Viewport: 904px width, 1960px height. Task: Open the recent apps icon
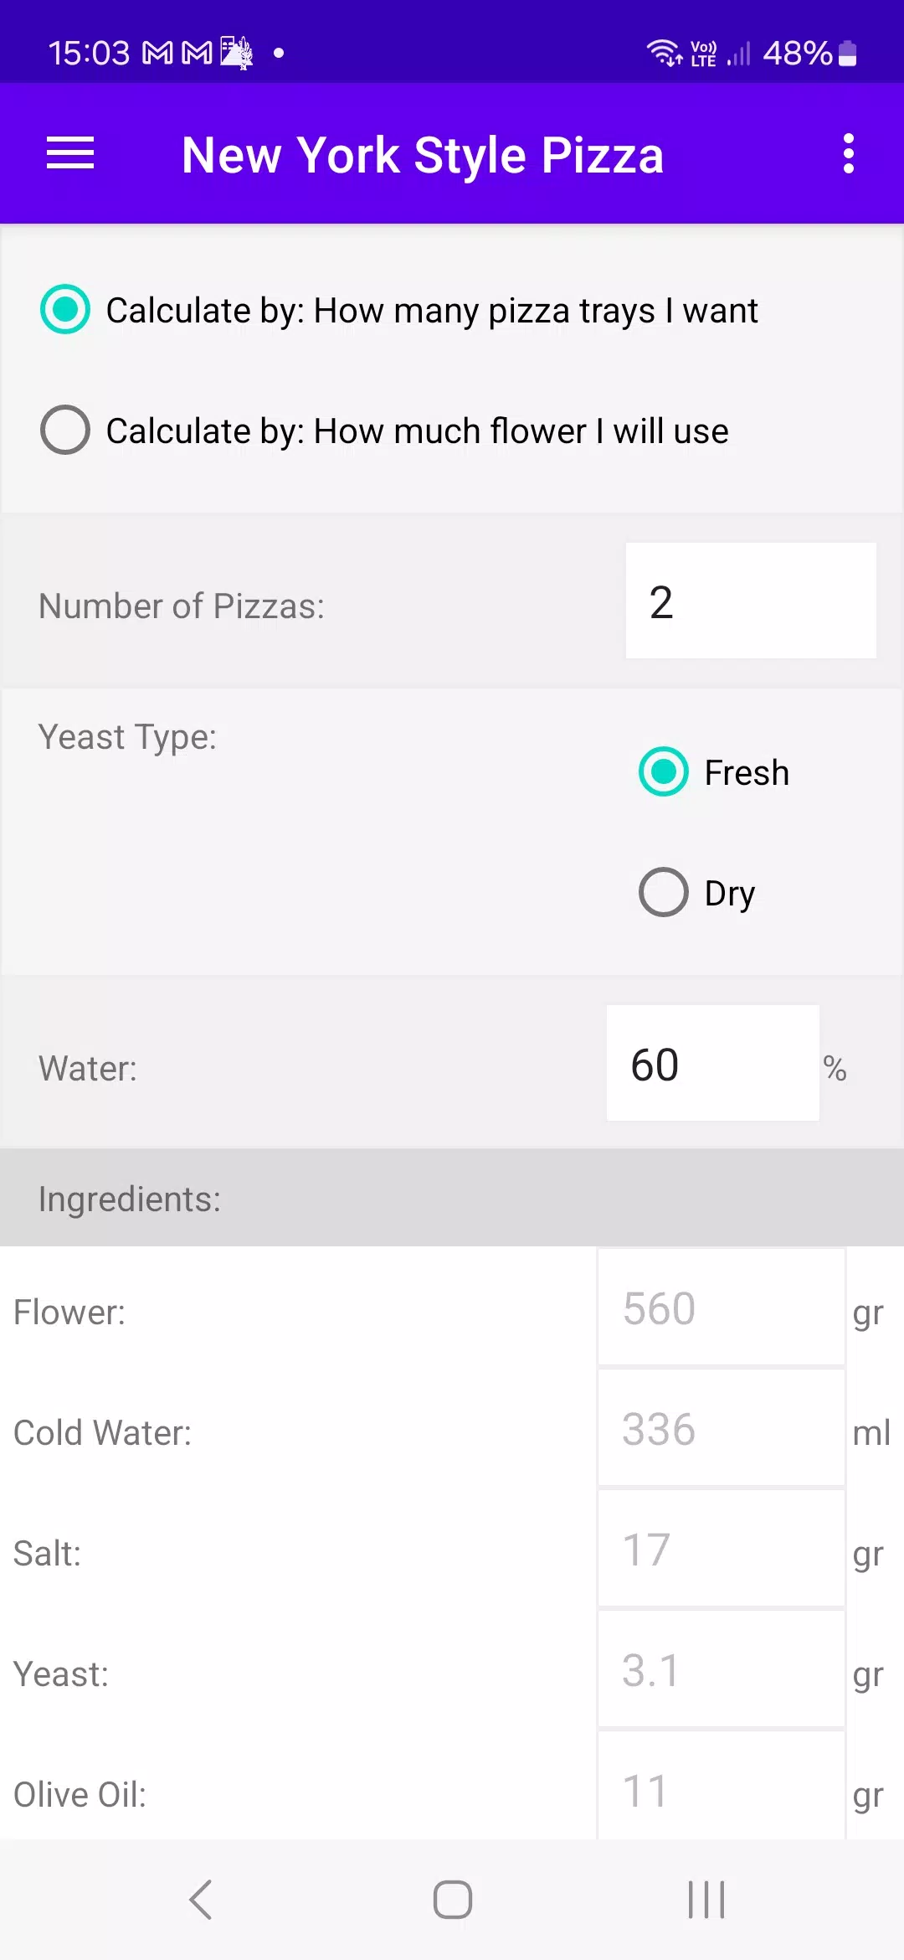coord(706,1899)
